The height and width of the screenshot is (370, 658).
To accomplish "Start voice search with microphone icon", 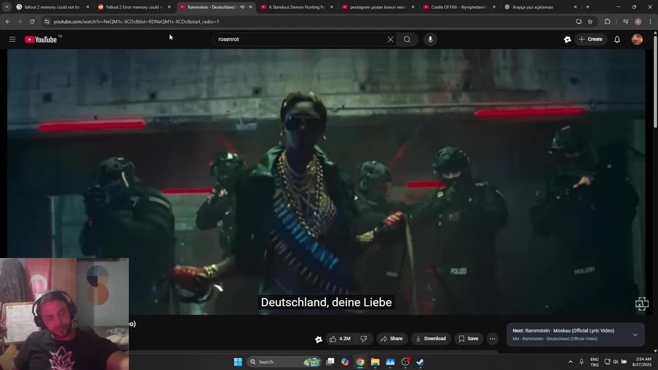I will pos(430,40).
